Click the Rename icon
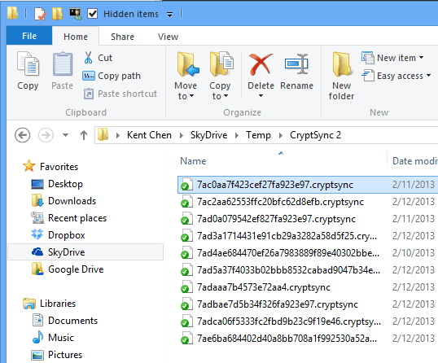This screenshot has width=438, height=363. (296, 64)
